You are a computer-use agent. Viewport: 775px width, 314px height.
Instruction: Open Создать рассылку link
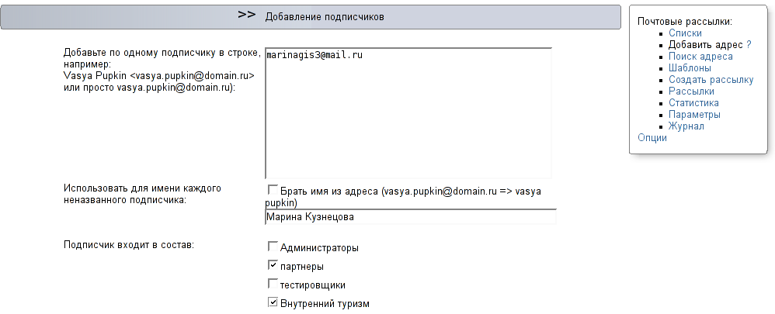coord(711,80)
